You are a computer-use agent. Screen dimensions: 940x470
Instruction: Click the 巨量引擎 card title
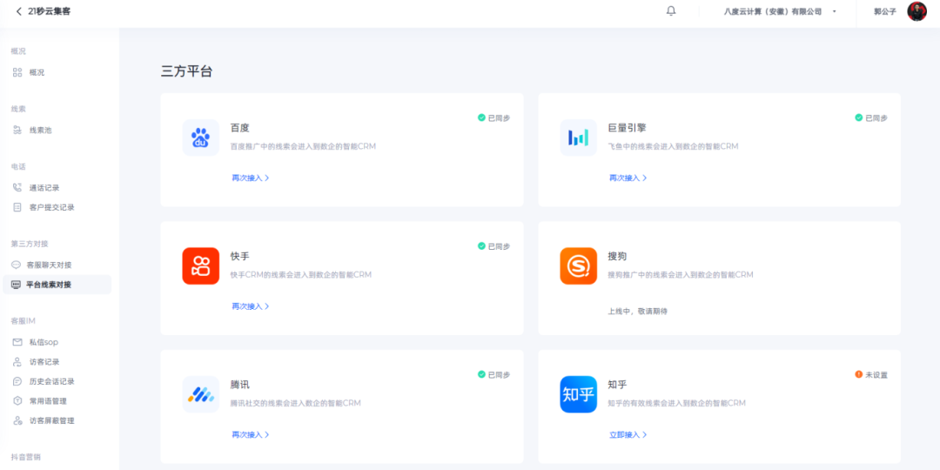627,128
